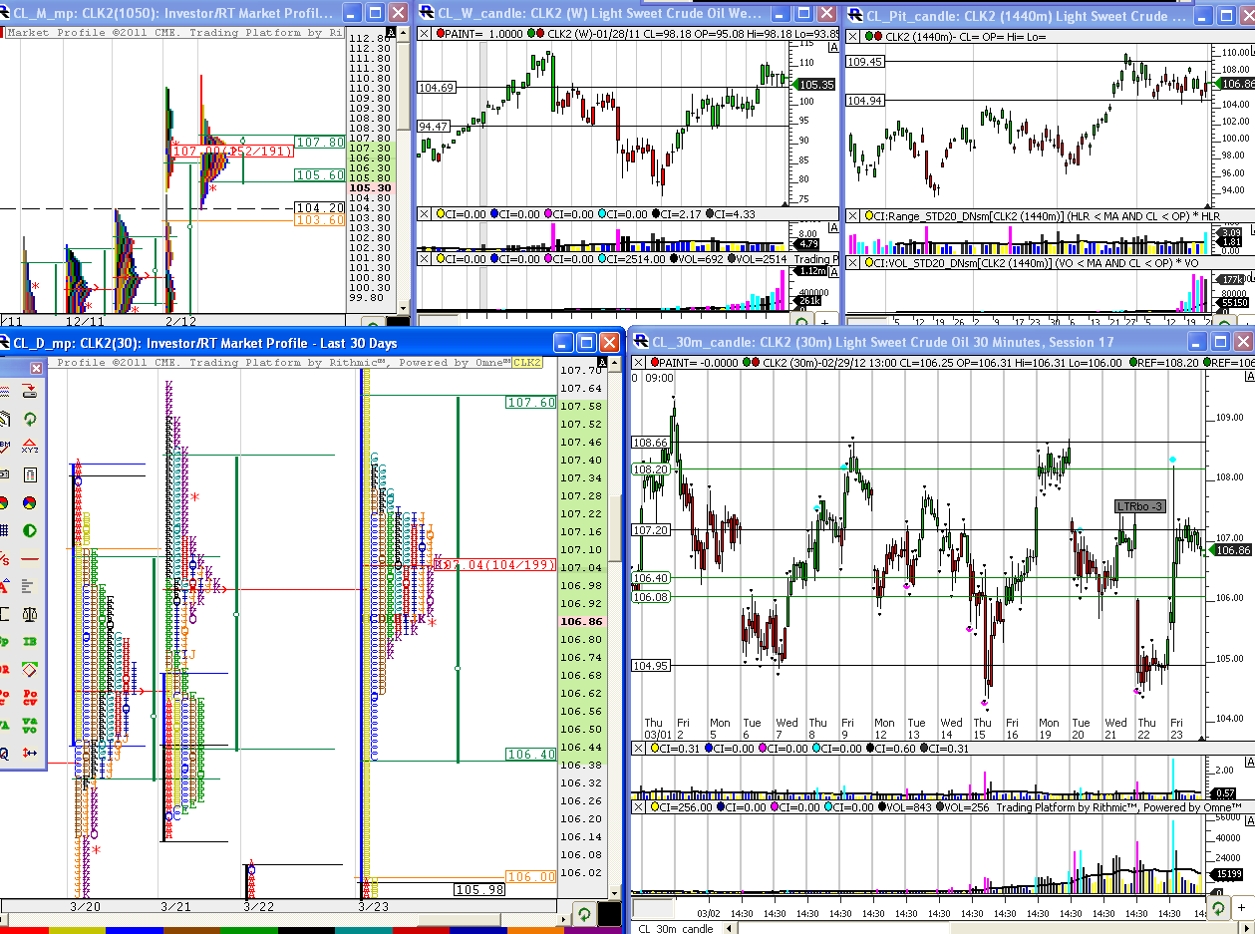This screenshot has width=1255, height=934.
Task: Close the CI:VOL_STD20 pane in CL_Pit_candle
Action: click(852, 263)
